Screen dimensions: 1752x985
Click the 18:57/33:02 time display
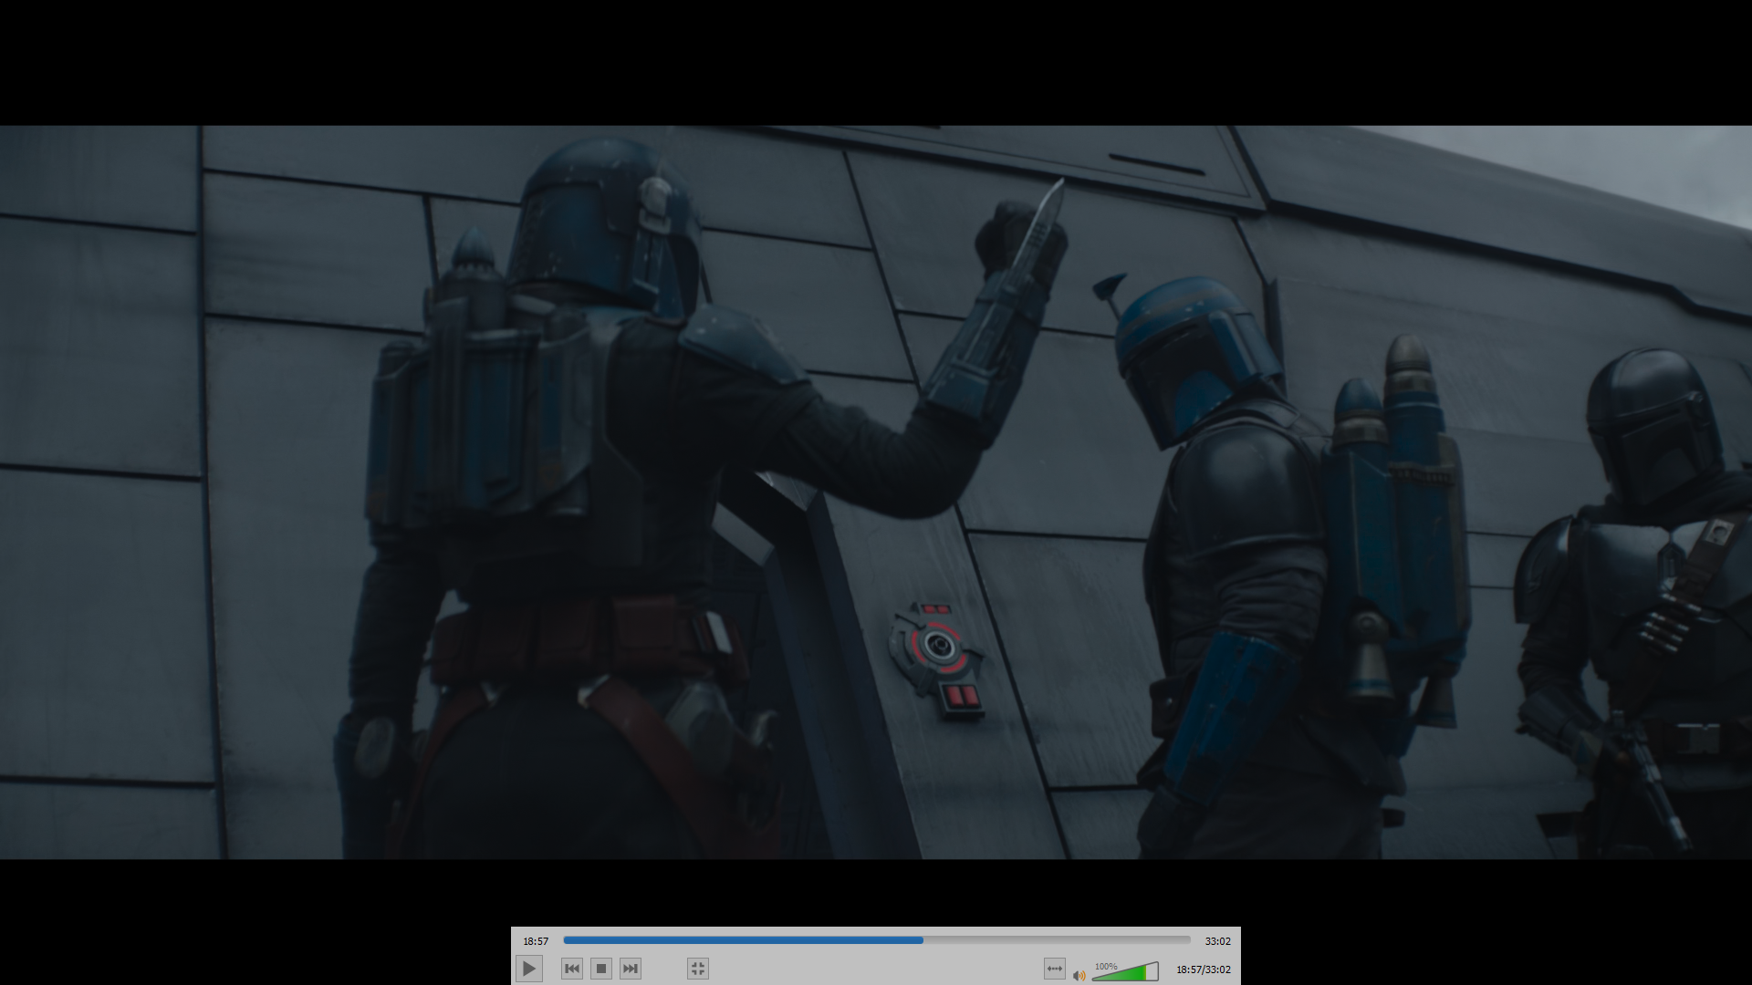click(1204, 969)
